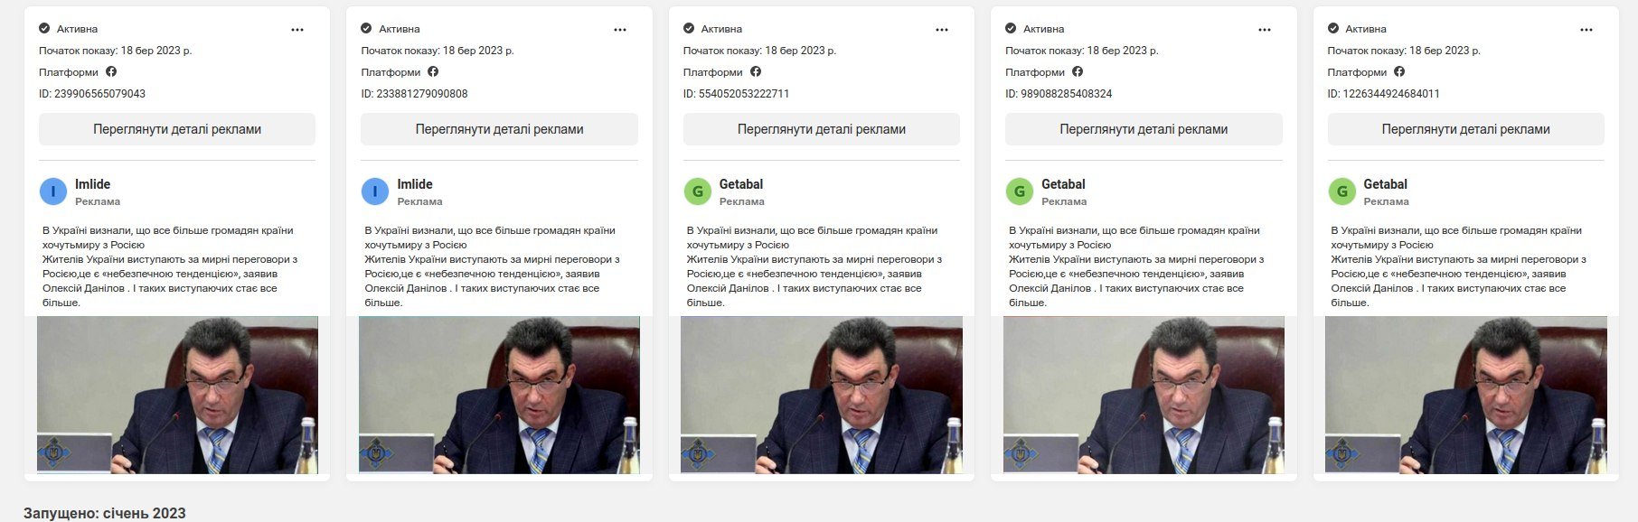Click Facebook platform icon on first ad card
1638x522 pixels.
pyautogui.click(x=111, y=71)
